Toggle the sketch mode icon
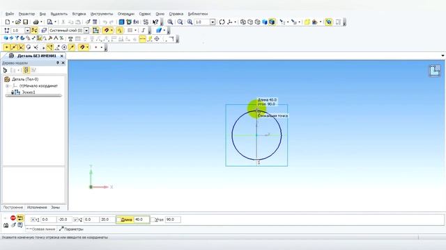 coord(95,30)
